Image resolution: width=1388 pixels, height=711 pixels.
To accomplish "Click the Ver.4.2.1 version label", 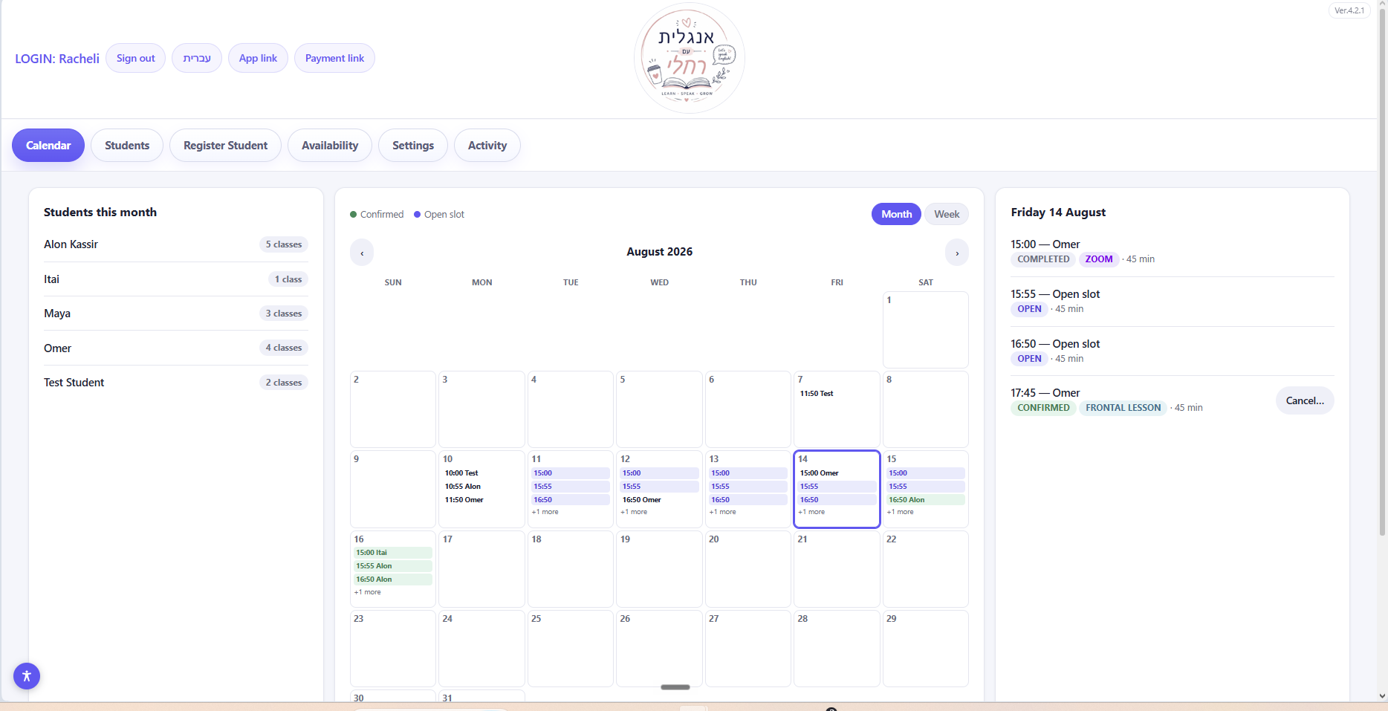I will [1349, 10].
